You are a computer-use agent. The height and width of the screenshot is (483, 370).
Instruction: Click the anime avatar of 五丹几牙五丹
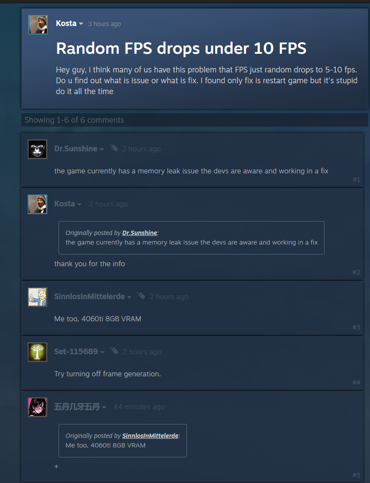[x=38, y=407]
